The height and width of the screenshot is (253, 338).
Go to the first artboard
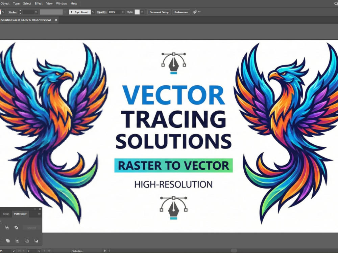19,251
